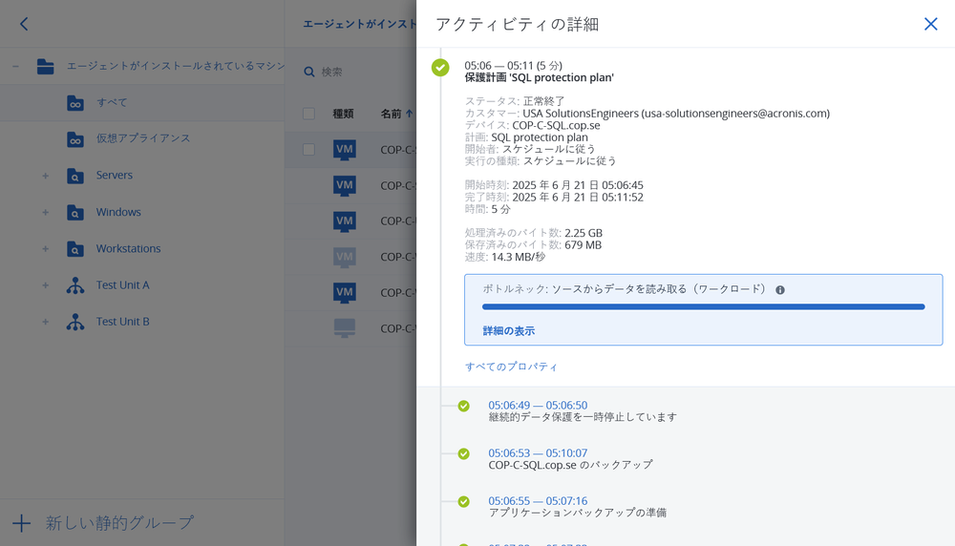This screenshot has width=955, height=546.
Task: Click 詳細の表示 link in bottleneck box
Action: (509, 331)
